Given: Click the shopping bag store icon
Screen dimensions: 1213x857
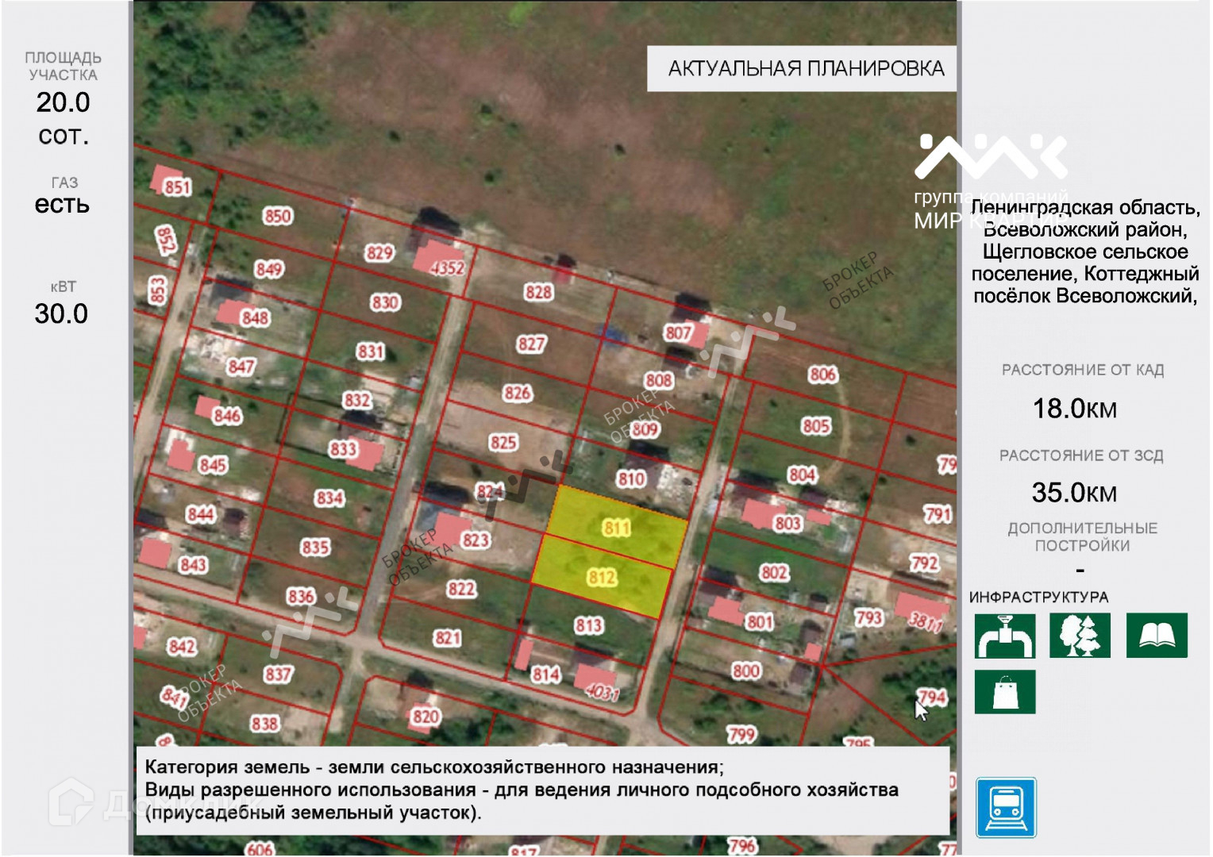Looking at the screenshot, I should pyautogui.click(x=1005, y=692).
